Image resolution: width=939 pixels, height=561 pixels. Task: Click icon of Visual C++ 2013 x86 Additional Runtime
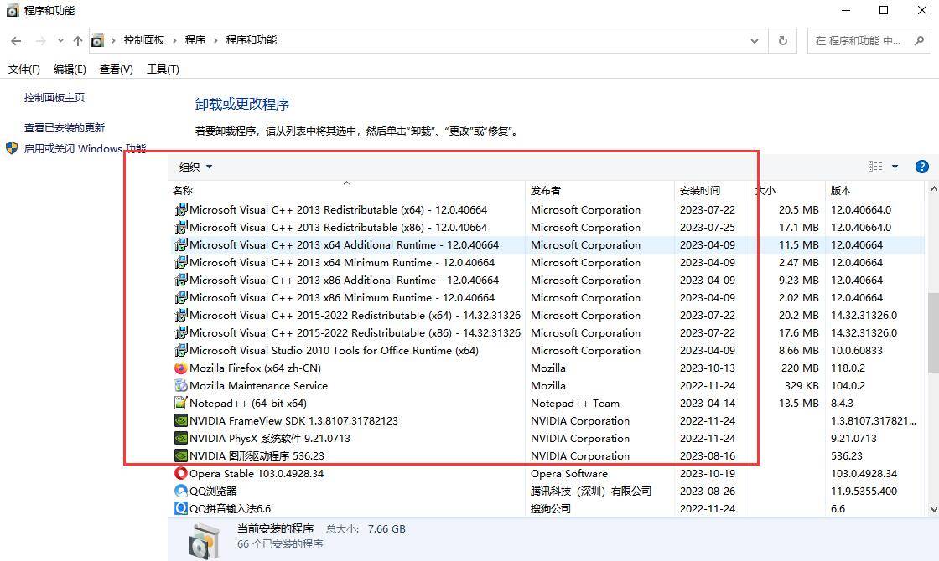[x=181, y=280]
